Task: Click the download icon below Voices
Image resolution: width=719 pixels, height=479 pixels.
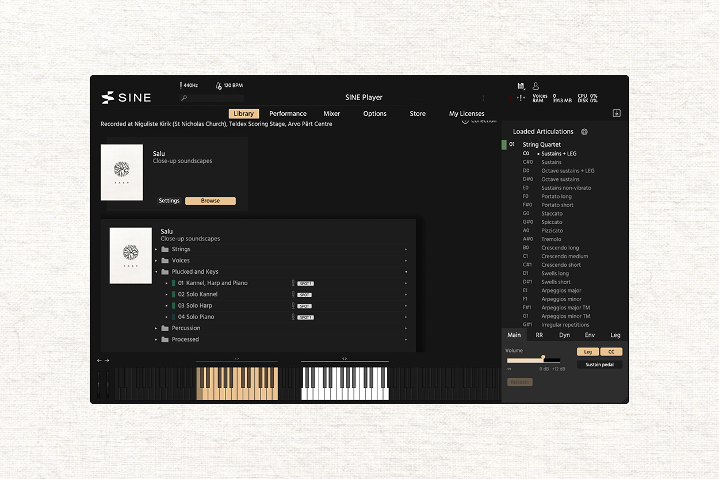Action: click(x=616, y=113)
